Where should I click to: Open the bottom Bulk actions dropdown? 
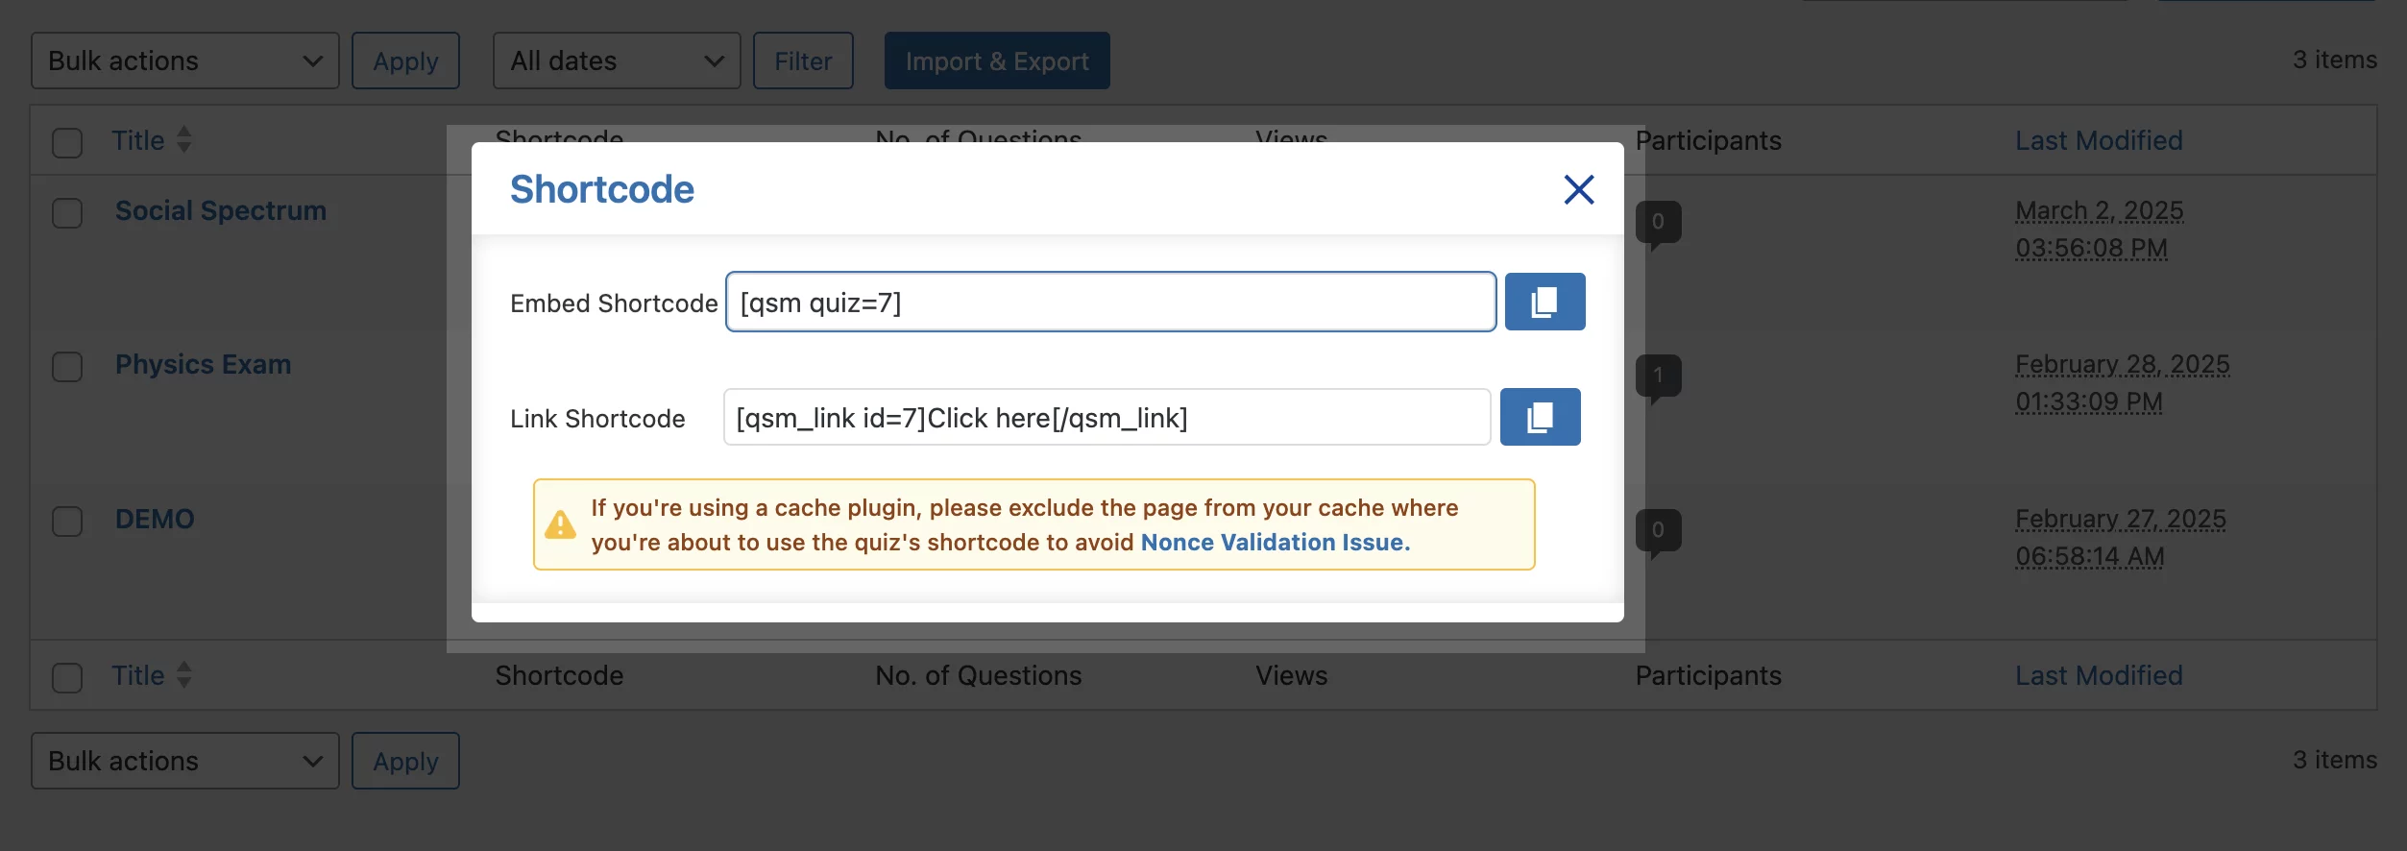(x=185, y=761)
